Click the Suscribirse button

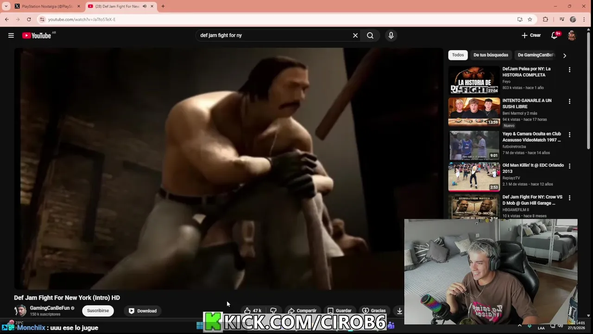coord(98,311)
